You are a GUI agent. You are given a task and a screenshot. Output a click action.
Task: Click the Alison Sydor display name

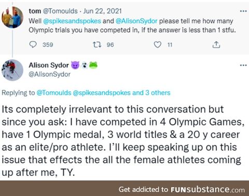tap(49, 65)
